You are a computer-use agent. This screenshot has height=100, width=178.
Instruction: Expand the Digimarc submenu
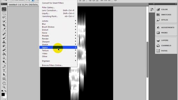click(x=58, y=61)
